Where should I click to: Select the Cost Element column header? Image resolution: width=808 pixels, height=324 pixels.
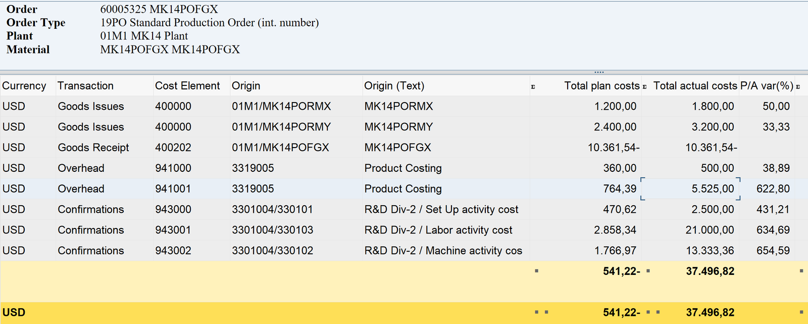coord(187,86)
